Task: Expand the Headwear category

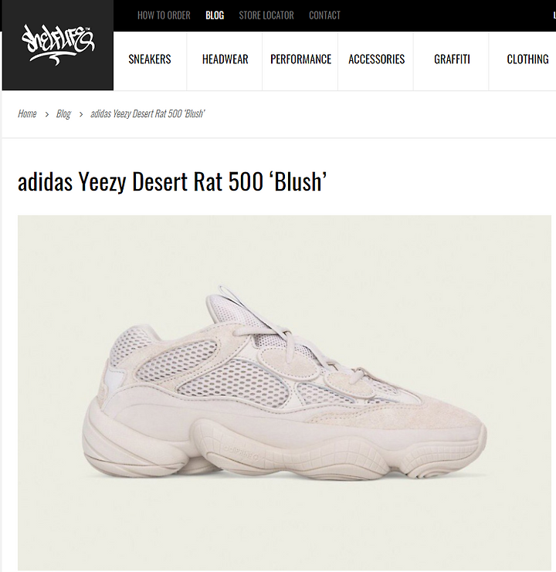Action: click(225, 59)
